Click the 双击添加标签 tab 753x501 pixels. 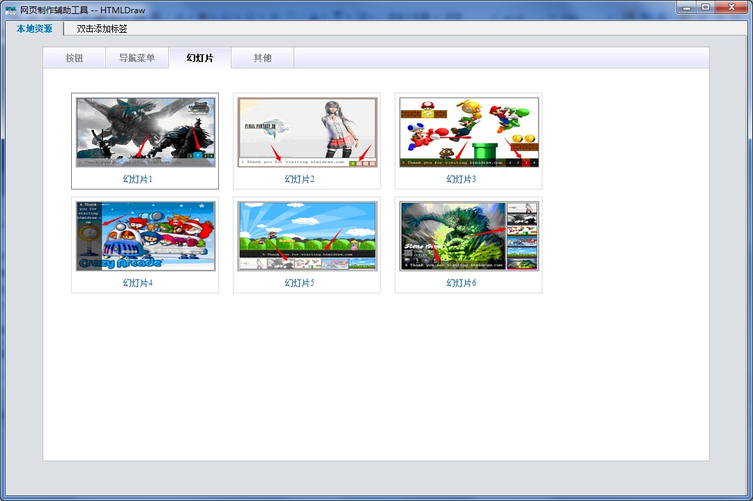(x=102, y=29)
